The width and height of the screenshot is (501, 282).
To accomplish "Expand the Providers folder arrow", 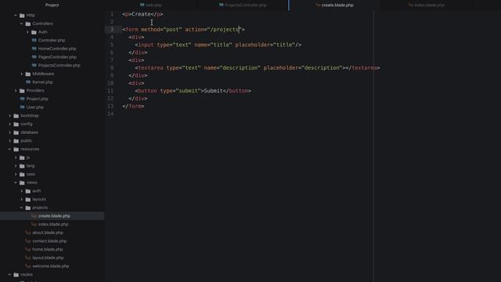I will [16, 91].
